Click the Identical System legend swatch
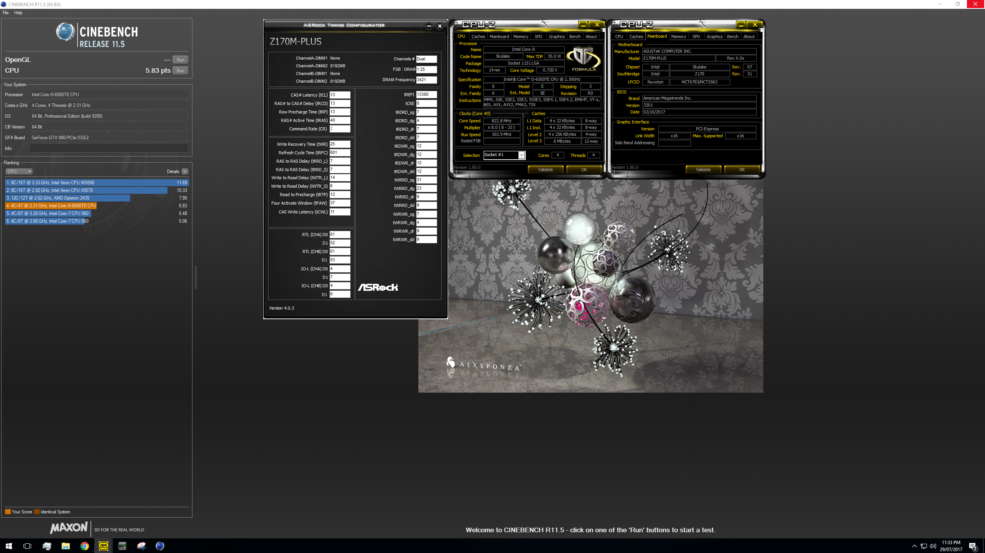Screen dimensions: 985x553 pyautogui.click(x=37, y=512)
